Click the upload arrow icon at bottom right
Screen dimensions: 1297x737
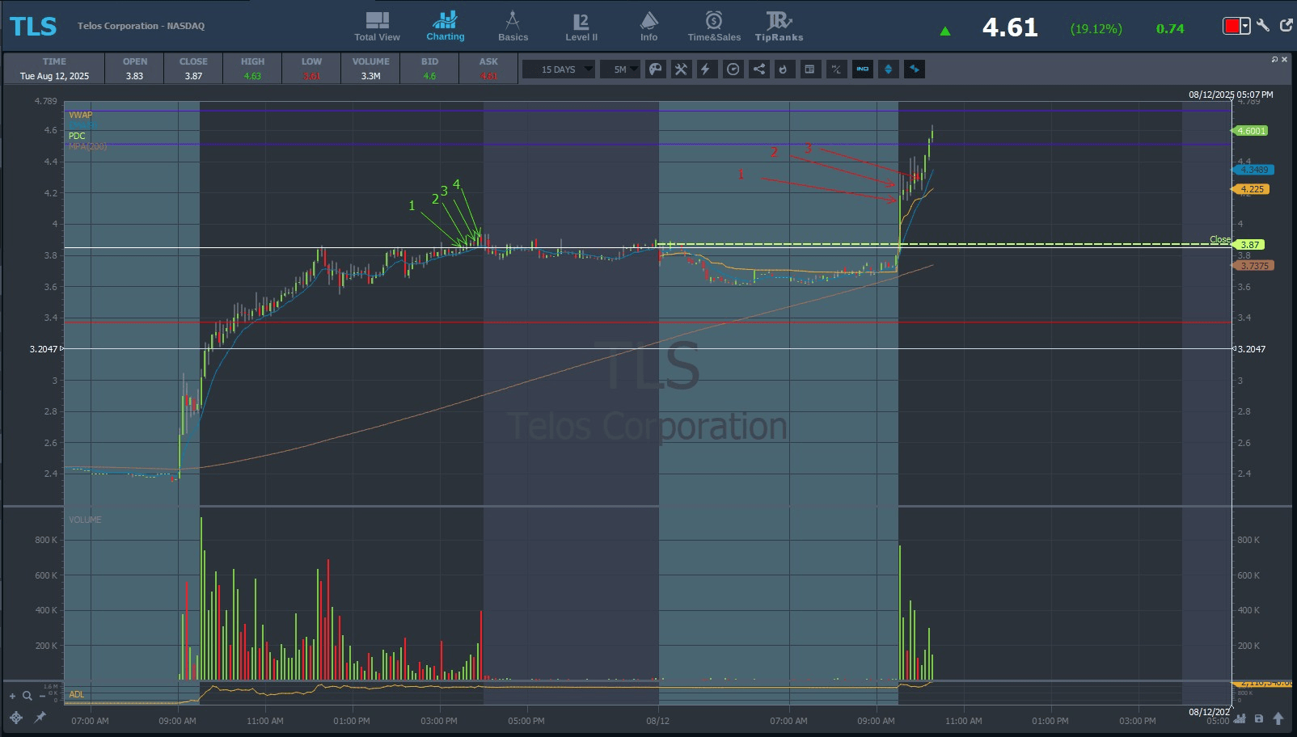[1278, 718]
